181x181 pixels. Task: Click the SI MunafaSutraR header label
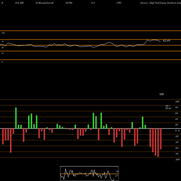pyautogui.click(x=45, y=3)
